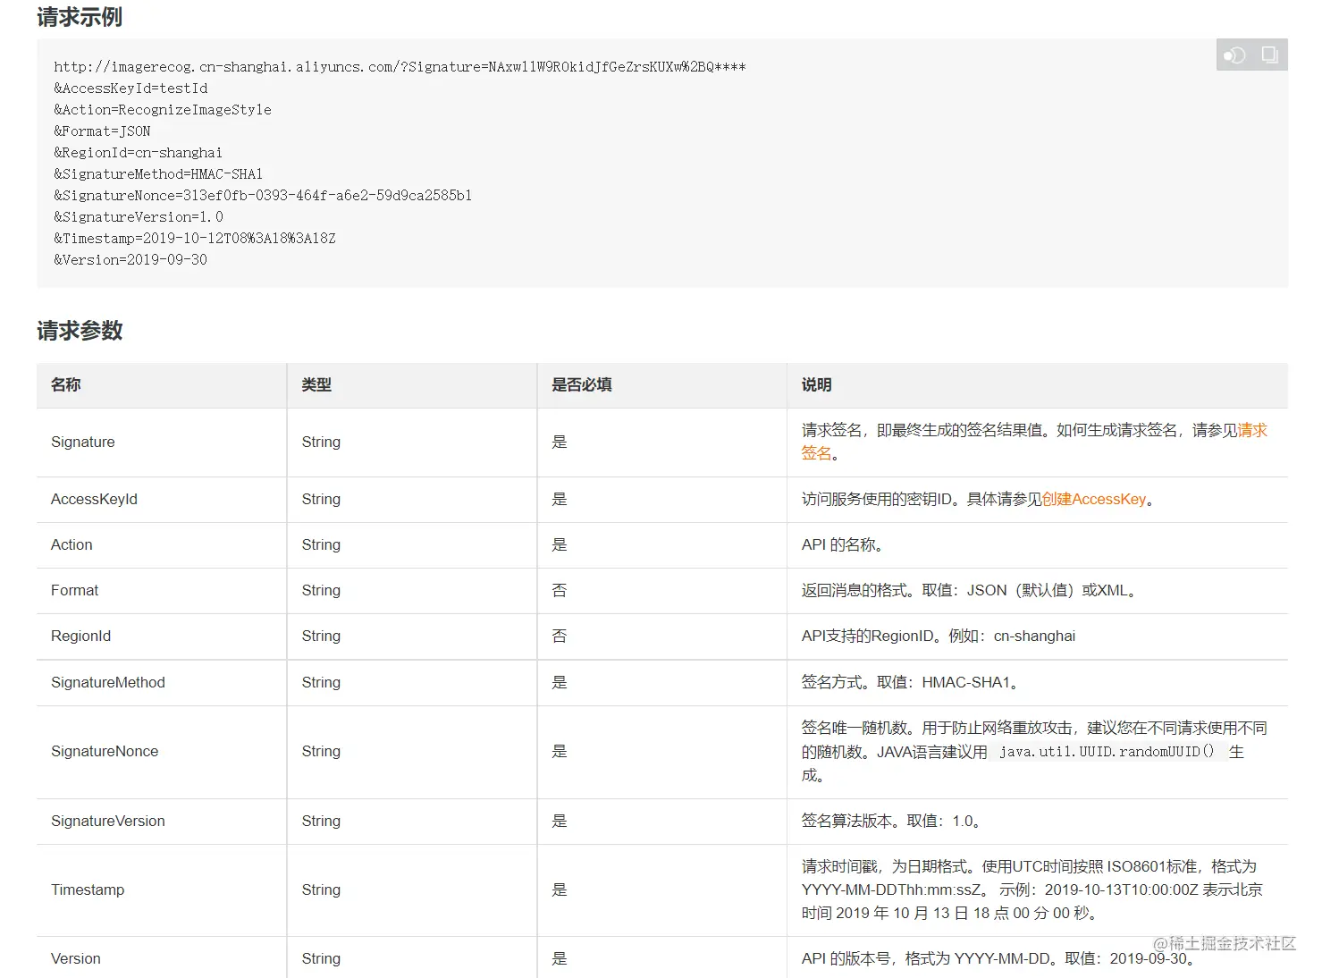
Task: Open the 创建AccessKey link
Action: (x=1095, y=499)
